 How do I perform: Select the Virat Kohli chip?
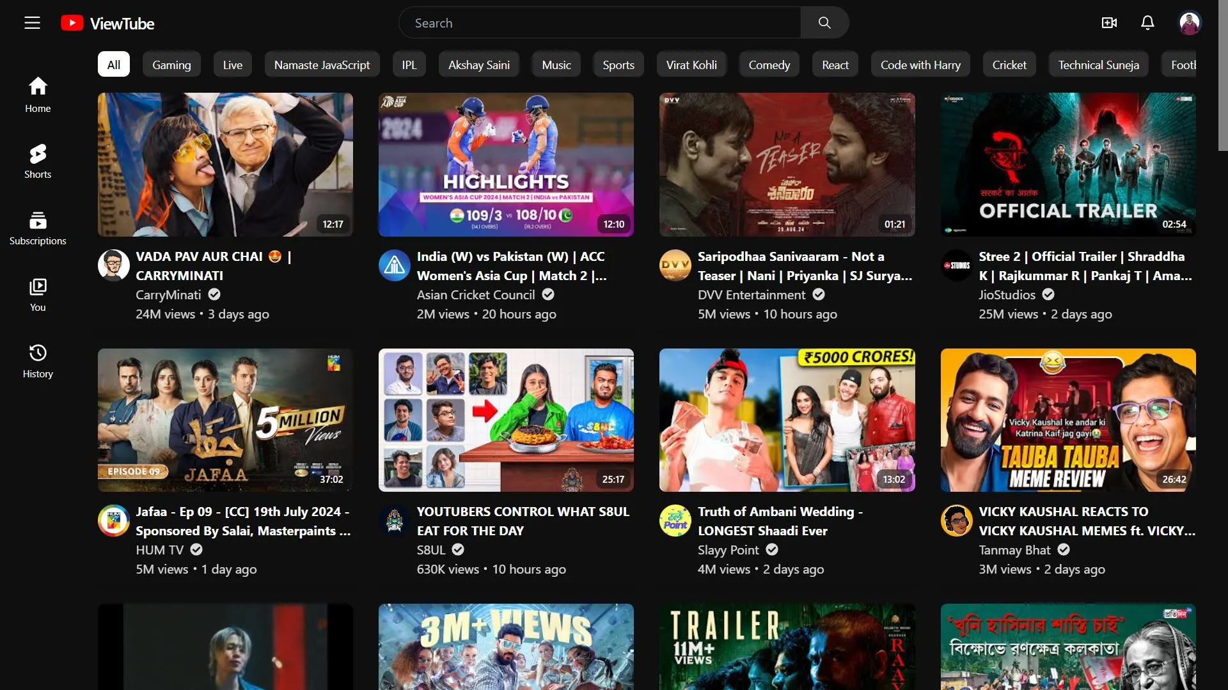coord(691,65)
